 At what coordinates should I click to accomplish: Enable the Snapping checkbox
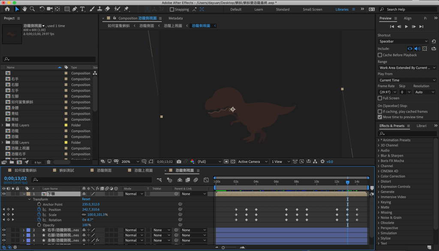[x=172, y=9]
